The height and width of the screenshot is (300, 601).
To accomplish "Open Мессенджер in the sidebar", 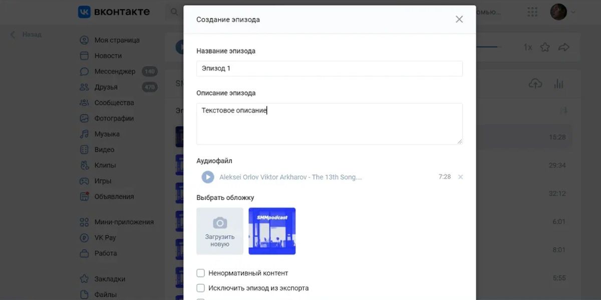I will (x=115, y=71).
